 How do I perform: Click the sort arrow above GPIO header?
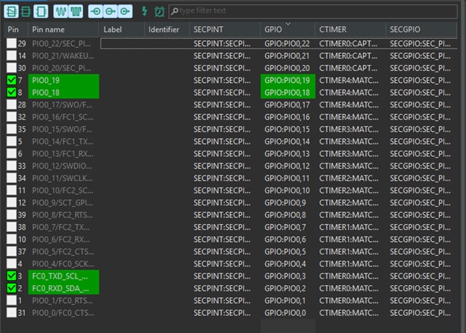[x=288, y=23]
